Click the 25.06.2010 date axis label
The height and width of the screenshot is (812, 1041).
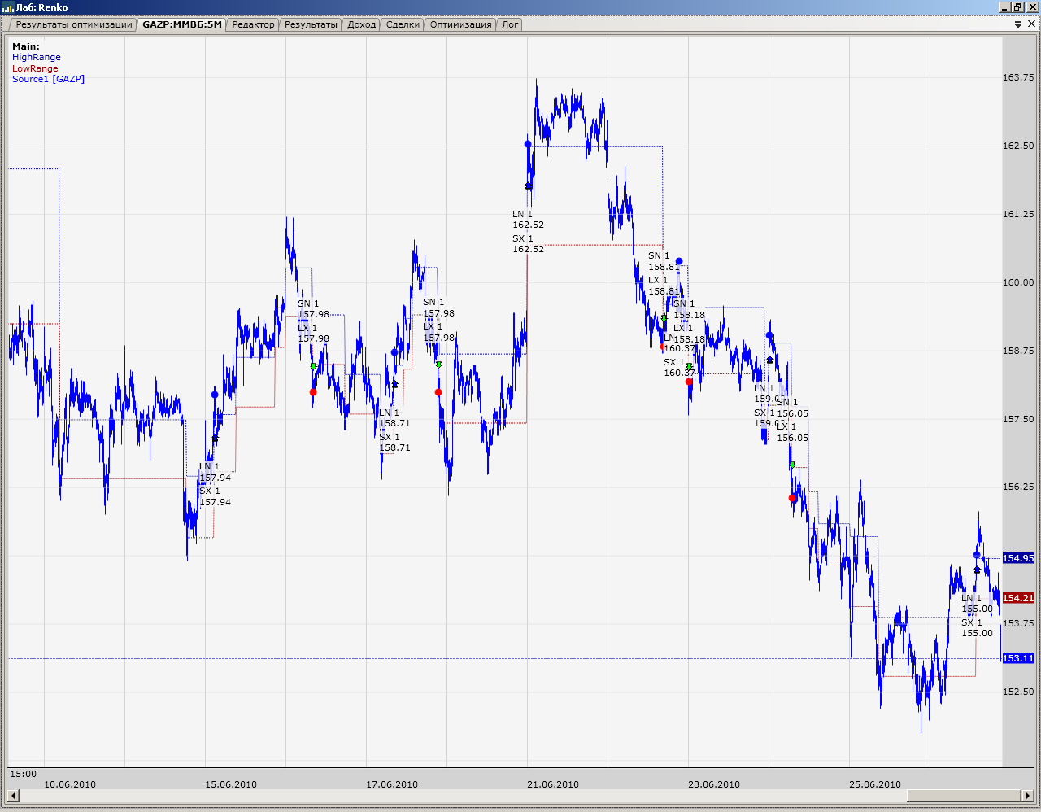click(875, 784)
